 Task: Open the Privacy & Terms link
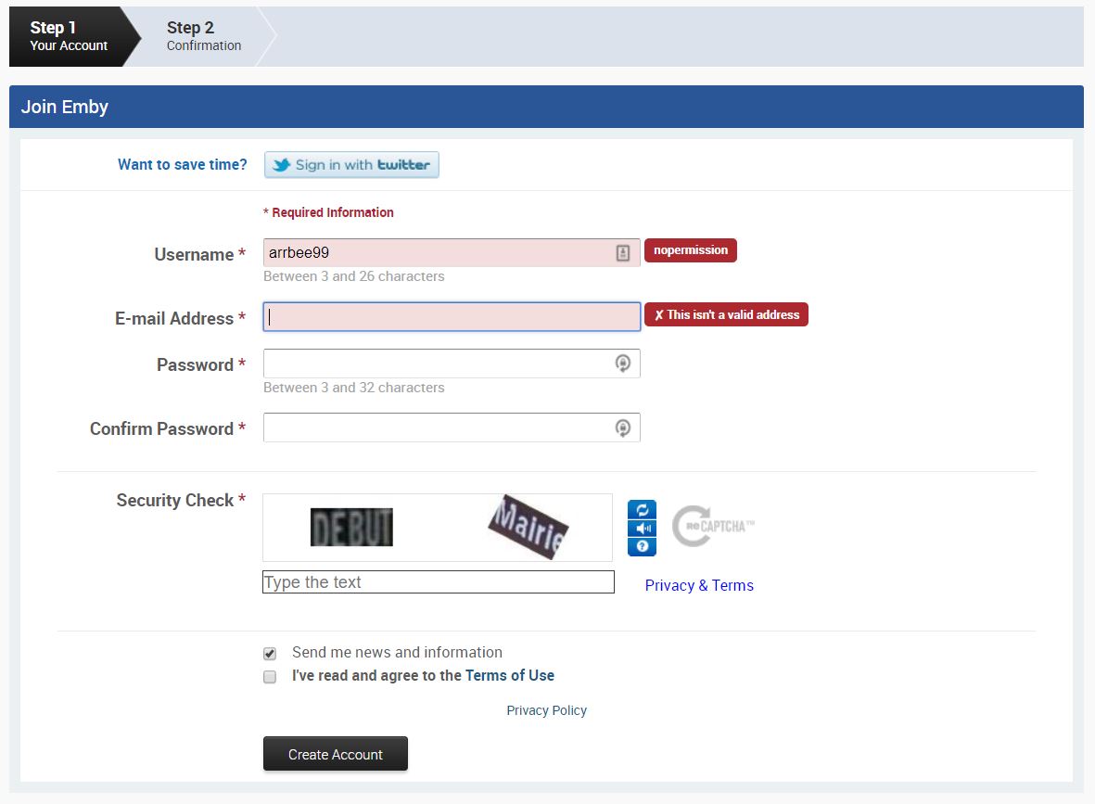pyautogui.click(x=699, y=585)
